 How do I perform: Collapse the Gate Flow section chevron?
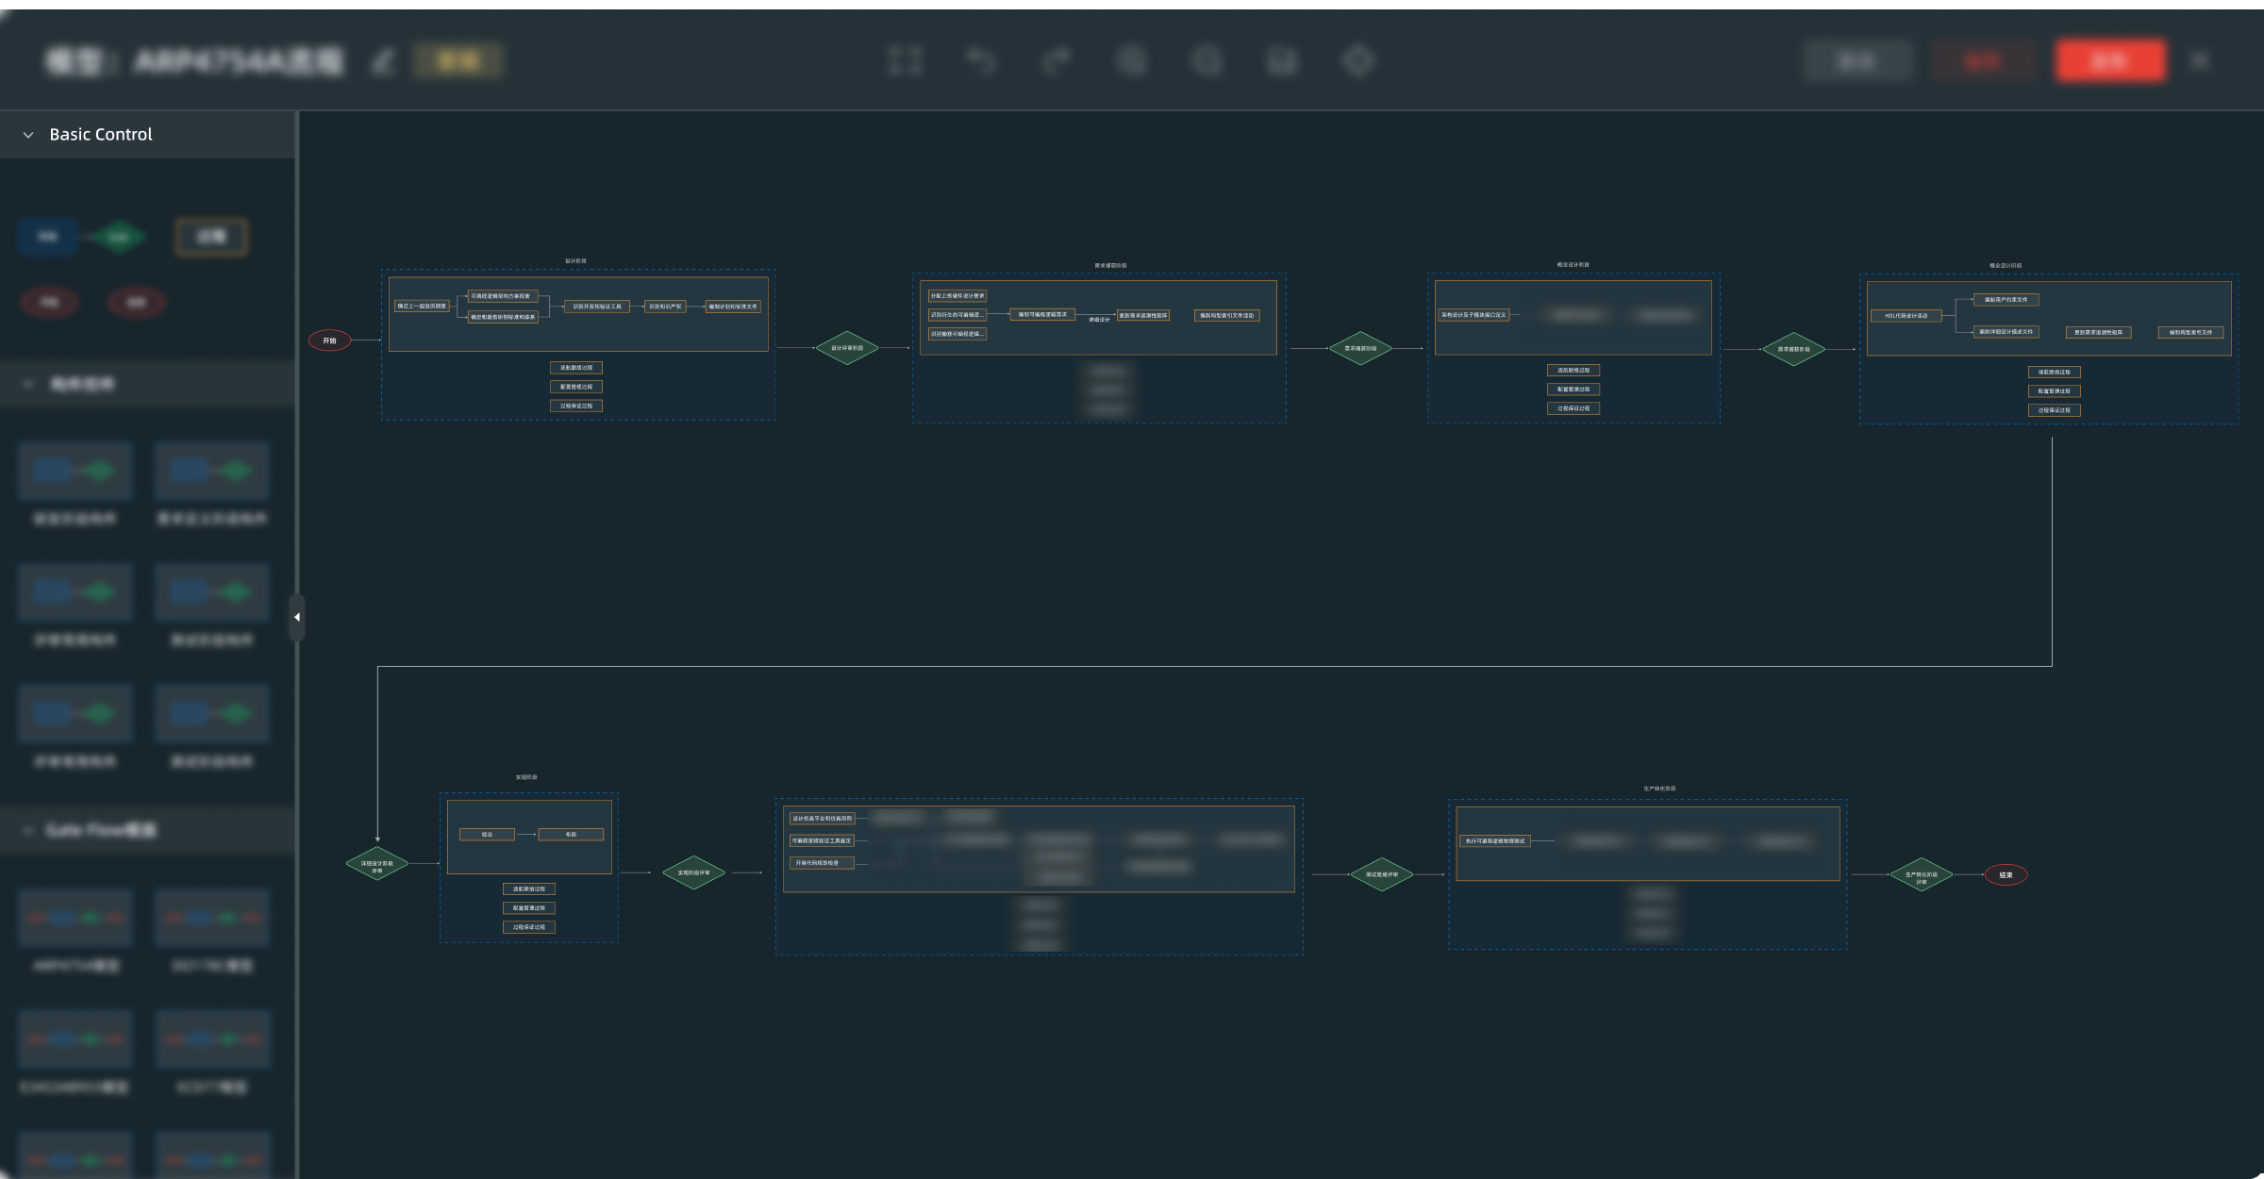click(x=28, y=830)
